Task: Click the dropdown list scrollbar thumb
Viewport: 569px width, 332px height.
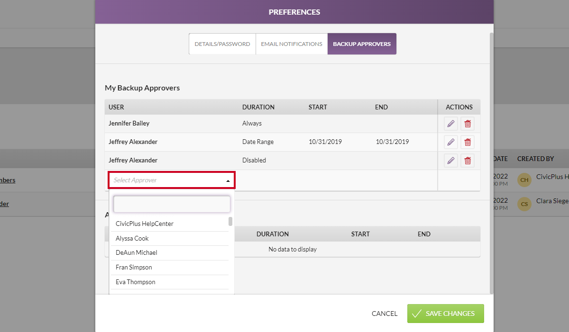Action: pyautogui.click(x=230, y=221)
